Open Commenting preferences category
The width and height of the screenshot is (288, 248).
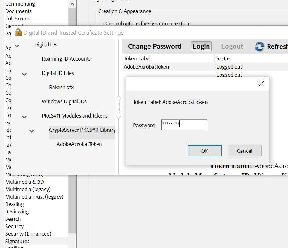click(20, 4)
